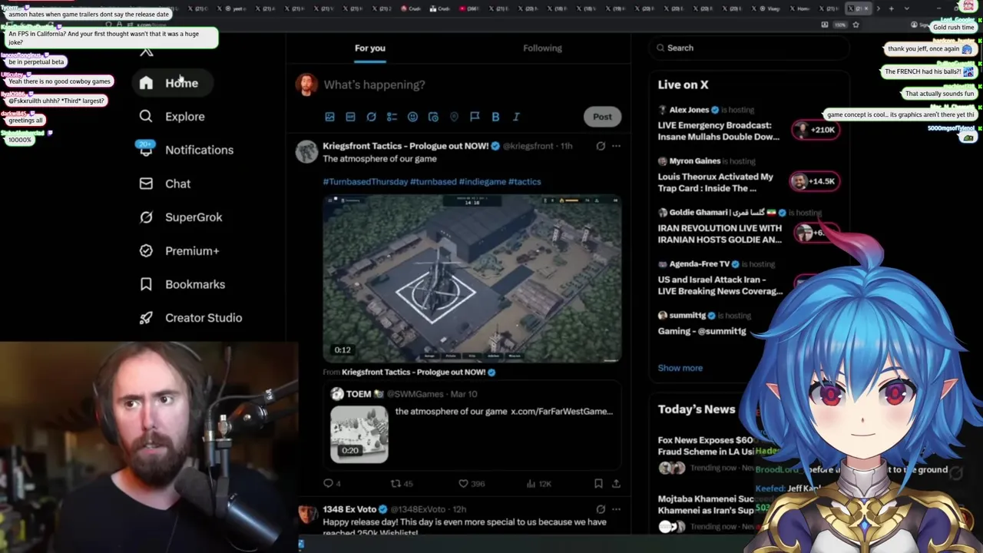
Task: Click the flag icon in the composer toolbar
Action: click(475, 117)
